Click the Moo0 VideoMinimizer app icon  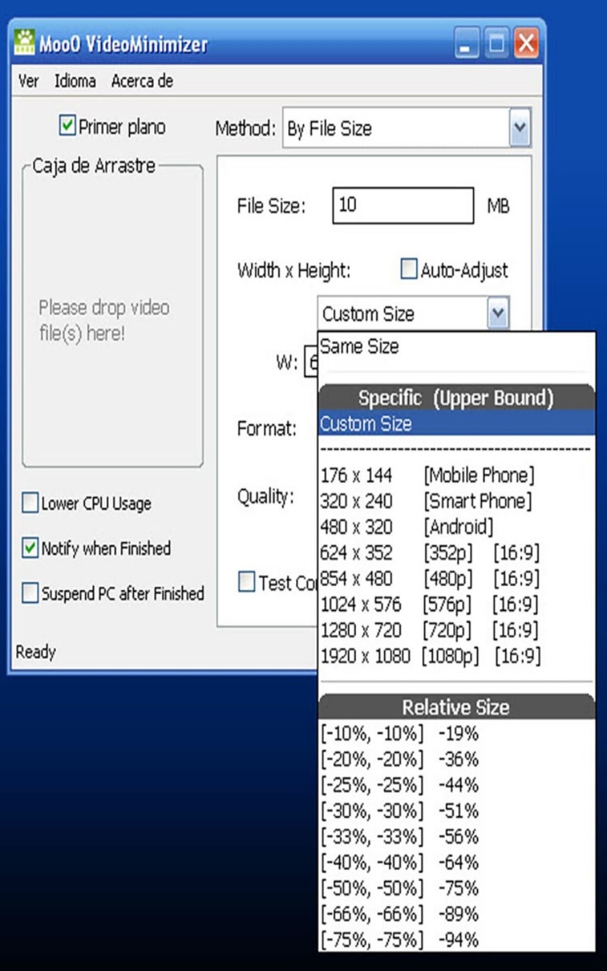pos(25,42)
